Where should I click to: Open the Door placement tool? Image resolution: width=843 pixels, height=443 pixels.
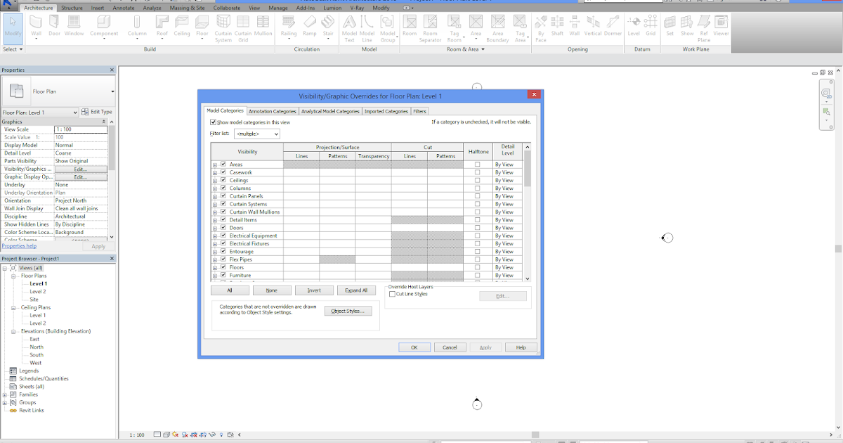tap(53, 26)
